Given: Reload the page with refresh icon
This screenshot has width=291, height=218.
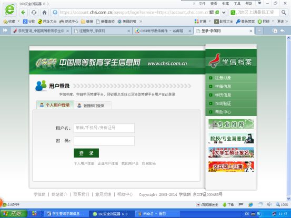Looking at the screenshot, I should coord(34,13).
